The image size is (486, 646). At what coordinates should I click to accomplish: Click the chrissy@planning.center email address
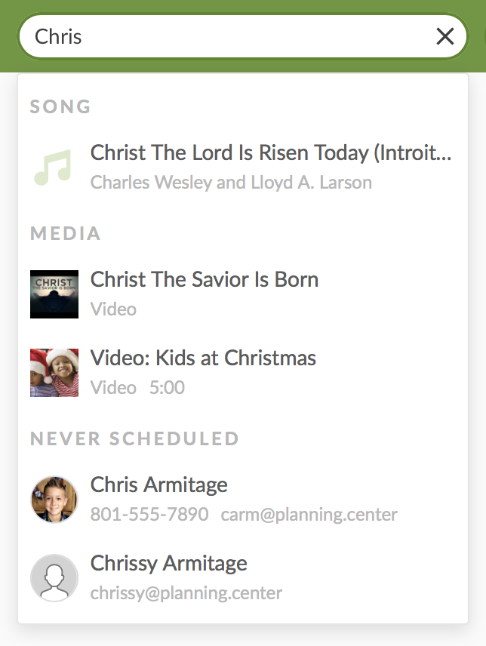point(186,593)
